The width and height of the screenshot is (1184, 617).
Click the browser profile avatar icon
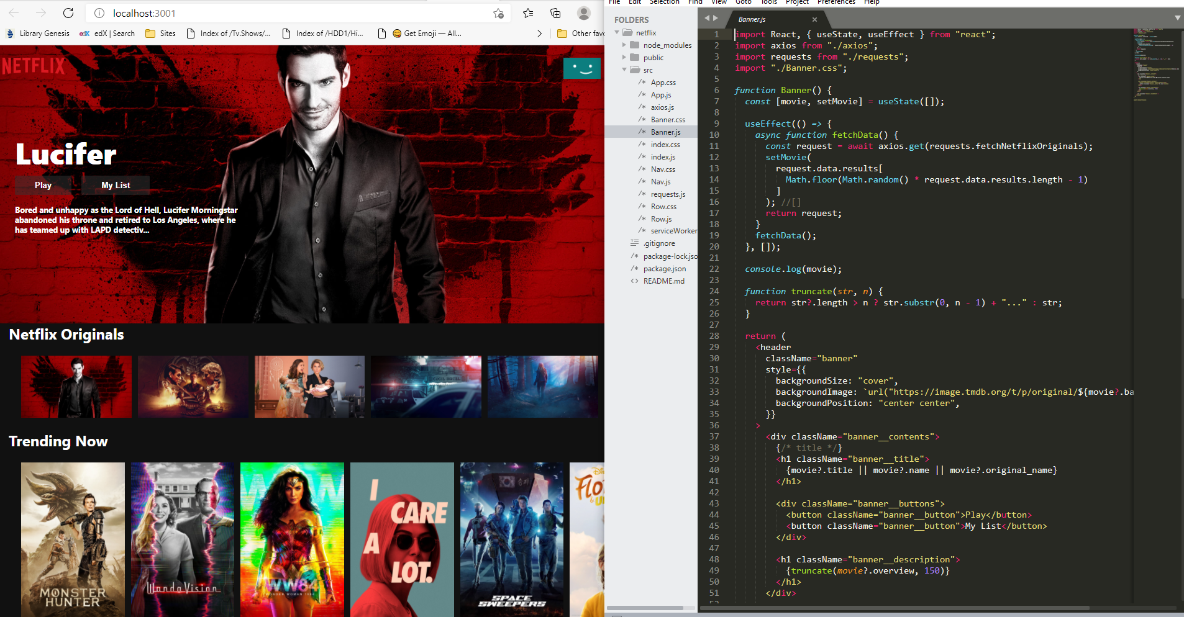point(583,13)
